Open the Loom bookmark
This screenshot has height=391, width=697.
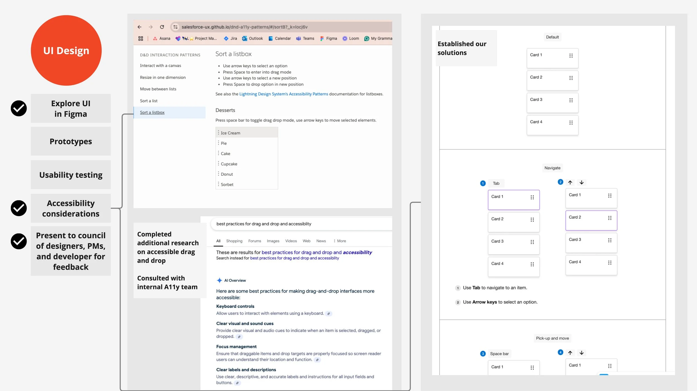(351, 38)
